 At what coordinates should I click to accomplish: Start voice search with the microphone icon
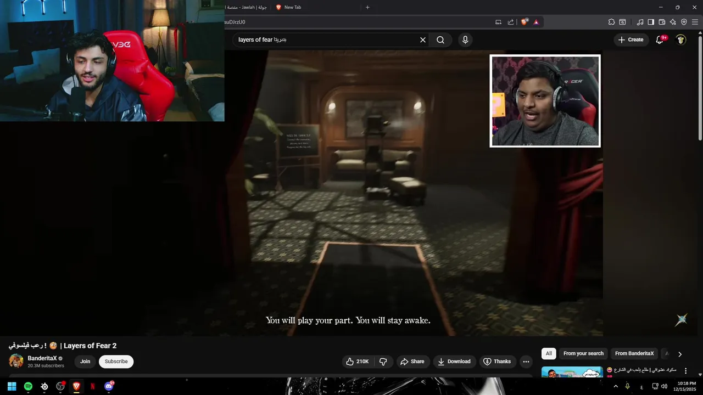pyautogui.click(x=465, y=40)
